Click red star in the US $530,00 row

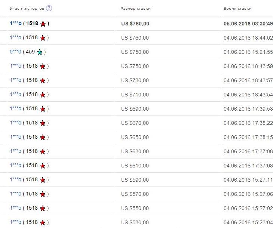[43, 222]
